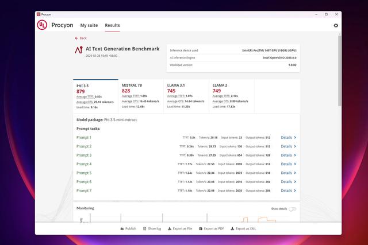Click the back arrow icon
The image size is (368, 245).
[x=76, y=38]
